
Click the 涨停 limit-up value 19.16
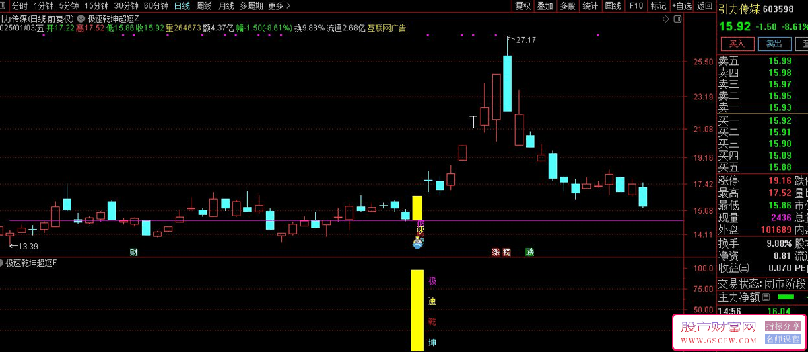[x=780, y=181]
